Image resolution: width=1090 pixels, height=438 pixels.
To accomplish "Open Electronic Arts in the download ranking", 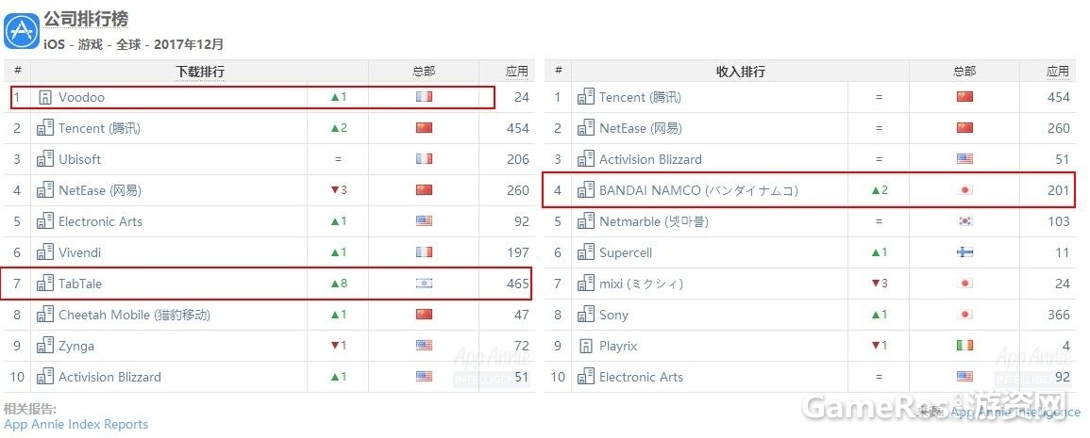I will (100, 221).
